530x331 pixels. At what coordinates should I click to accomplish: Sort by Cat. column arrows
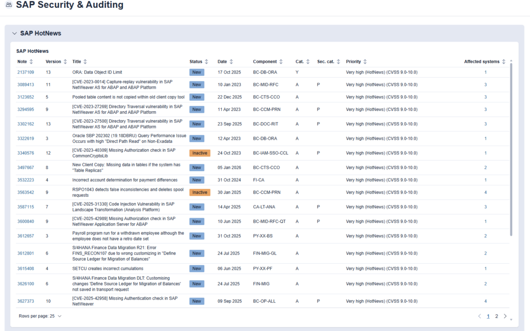click(308, 61)
